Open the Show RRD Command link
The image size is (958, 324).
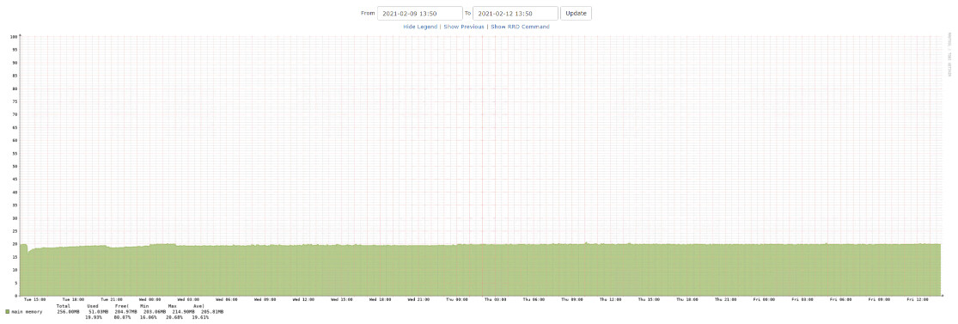tap(520, 27)
